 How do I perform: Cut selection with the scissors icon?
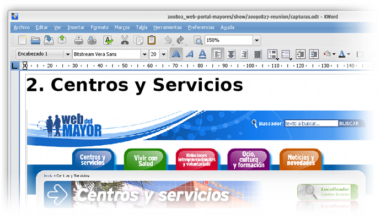pos(125,40)
